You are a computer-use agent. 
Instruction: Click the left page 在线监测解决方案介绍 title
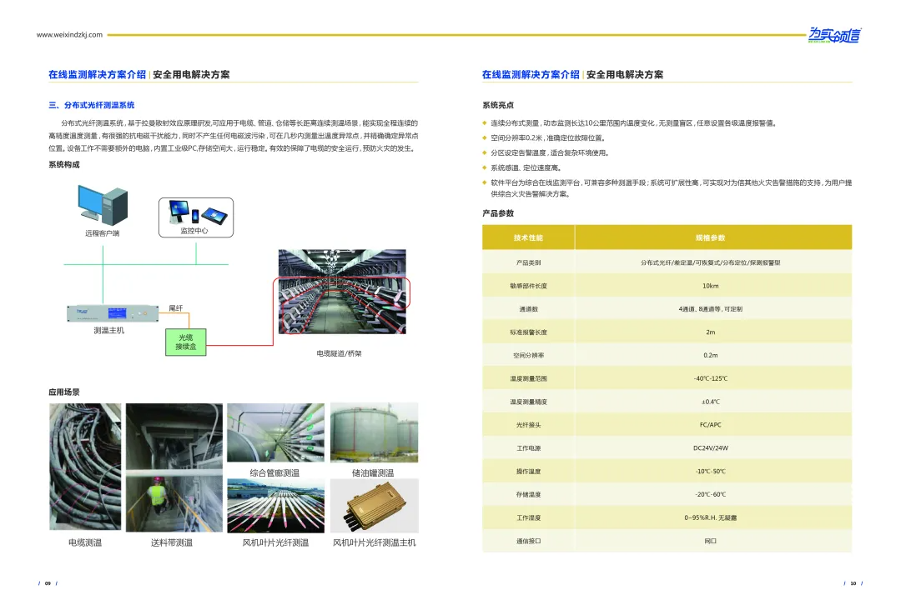coord(97,75)
